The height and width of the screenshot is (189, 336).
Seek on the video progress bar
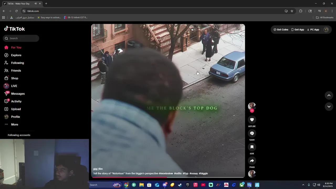pos(168,177)
